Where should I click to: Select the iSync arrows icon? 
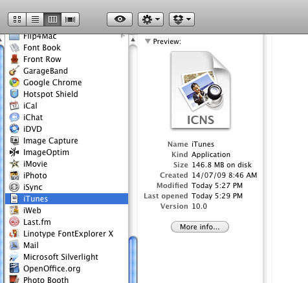14,187
